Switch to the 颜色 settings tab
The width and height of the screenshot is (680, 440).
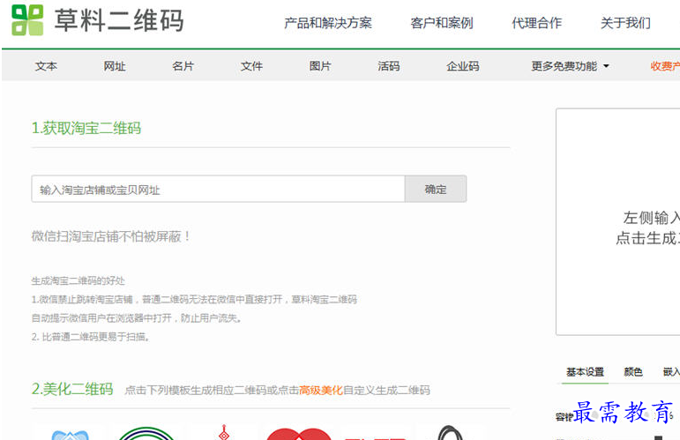click(633, 372)
